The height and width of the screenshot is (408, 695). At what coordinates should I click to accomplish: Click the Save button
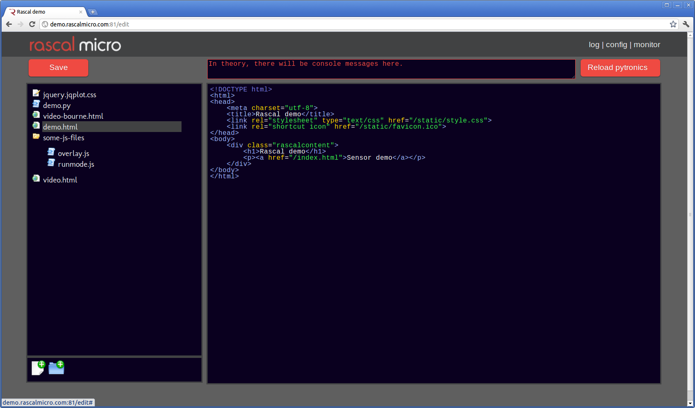tap(58, 67)
